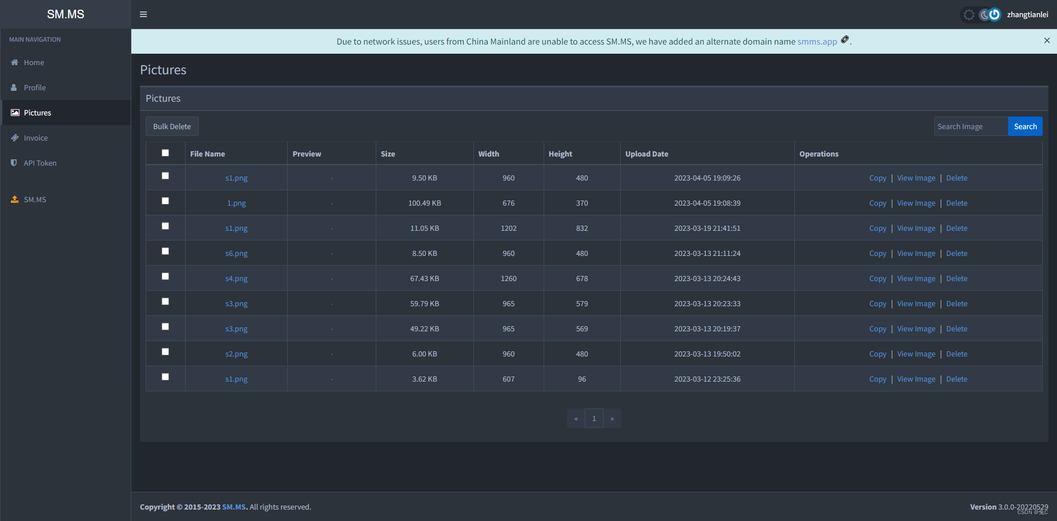Image resolution: width=1057 pixels, height=521 pixels.
Task: Check the box for s1.png uploaded 2023-04-05
Action: (x=166, y=176)
